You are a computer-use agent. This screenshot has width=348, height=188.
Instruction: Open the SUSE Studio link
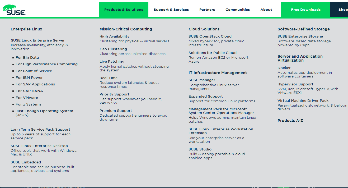point(200,149)
